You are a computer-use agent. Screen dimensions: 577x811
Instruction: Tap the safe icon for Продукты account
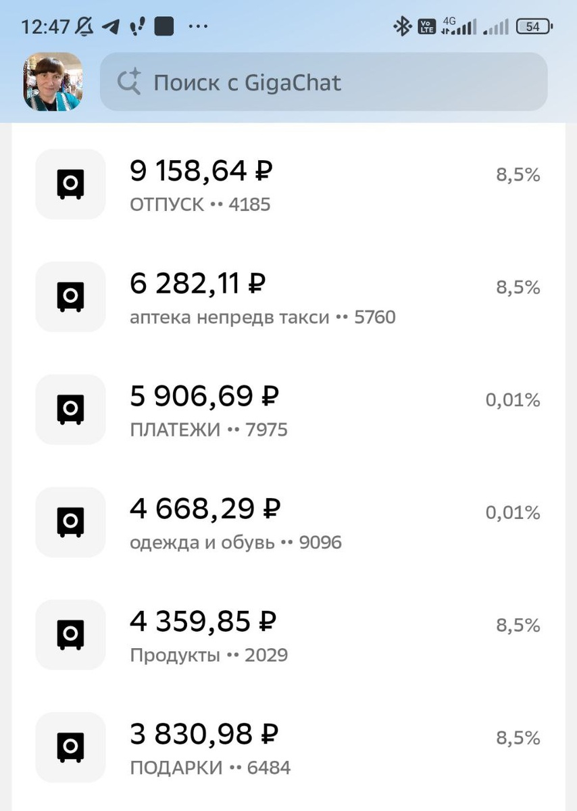click(x=70, y=635)
